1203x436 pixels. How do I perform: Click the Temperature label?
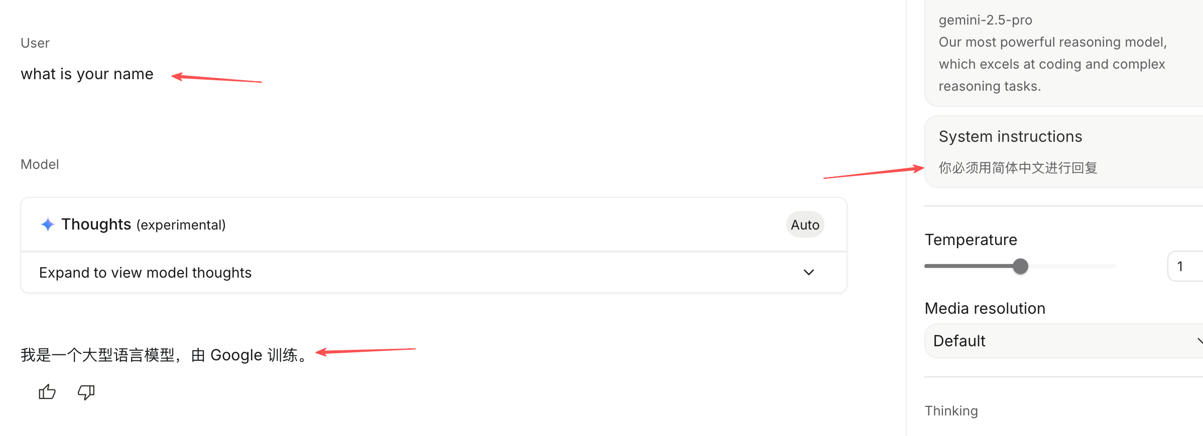971,240
